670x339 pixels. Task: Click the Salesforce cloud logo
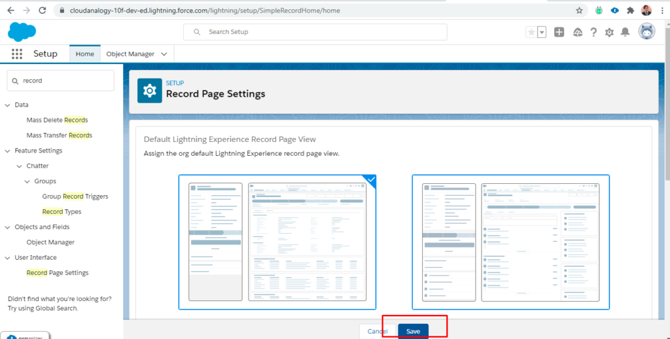tap(22, 31)
